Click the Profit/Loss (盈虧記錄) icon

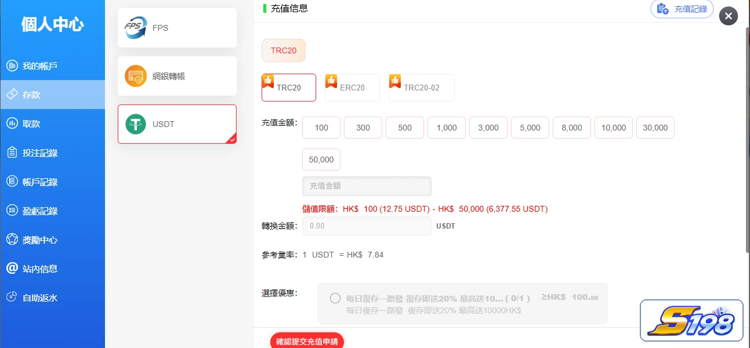(x=12, y=211)
